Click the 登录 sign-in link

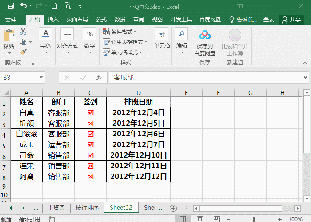(x=269, y=20)
